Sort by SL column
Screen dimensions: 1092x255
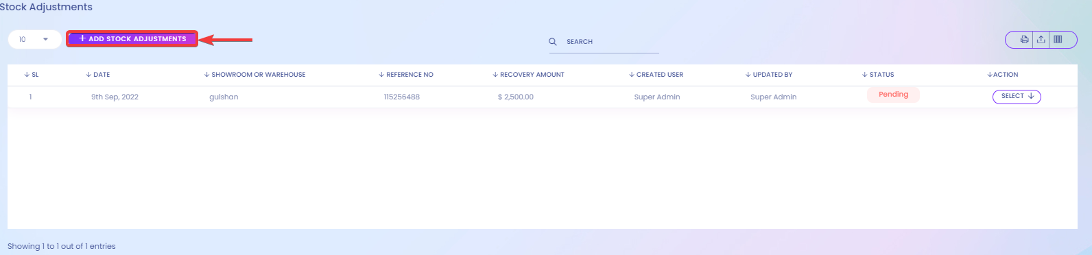point(32,75)
